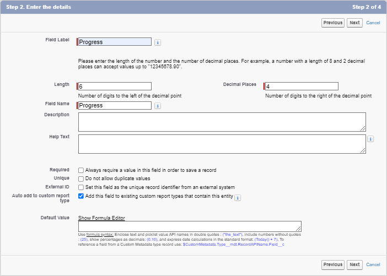Select the Decimal Places input field

click(302, 86)
